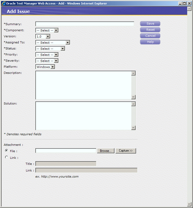Open Help for Add Issue

pos(150,42)
